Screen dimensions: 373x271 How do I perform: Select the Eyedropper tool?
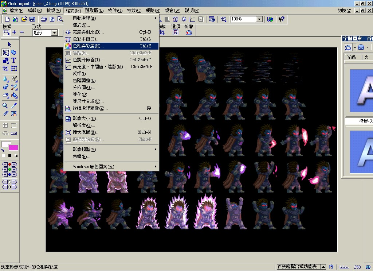tap(14, 105)
